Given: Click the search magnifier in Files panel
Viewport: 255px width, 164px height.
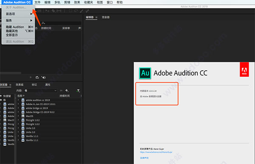Looking at the screenshot, I should pos(43,23).
